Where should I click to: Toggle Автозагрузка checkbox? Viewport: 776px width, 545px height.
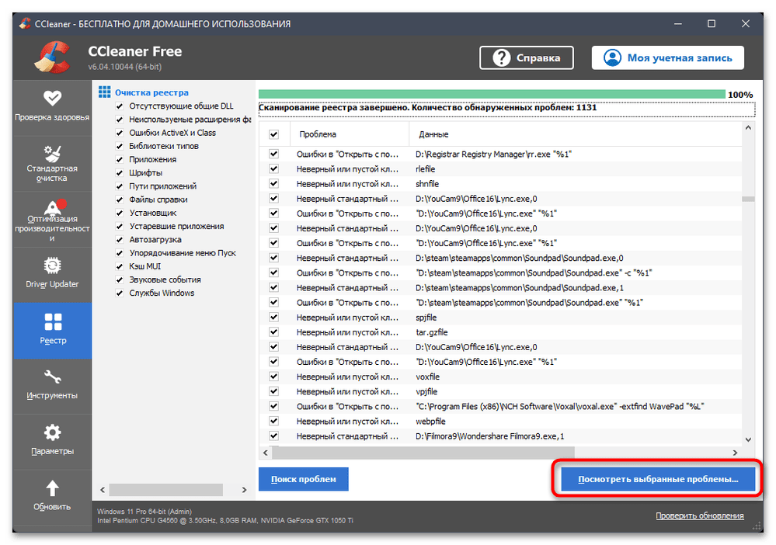pos(120,239)
